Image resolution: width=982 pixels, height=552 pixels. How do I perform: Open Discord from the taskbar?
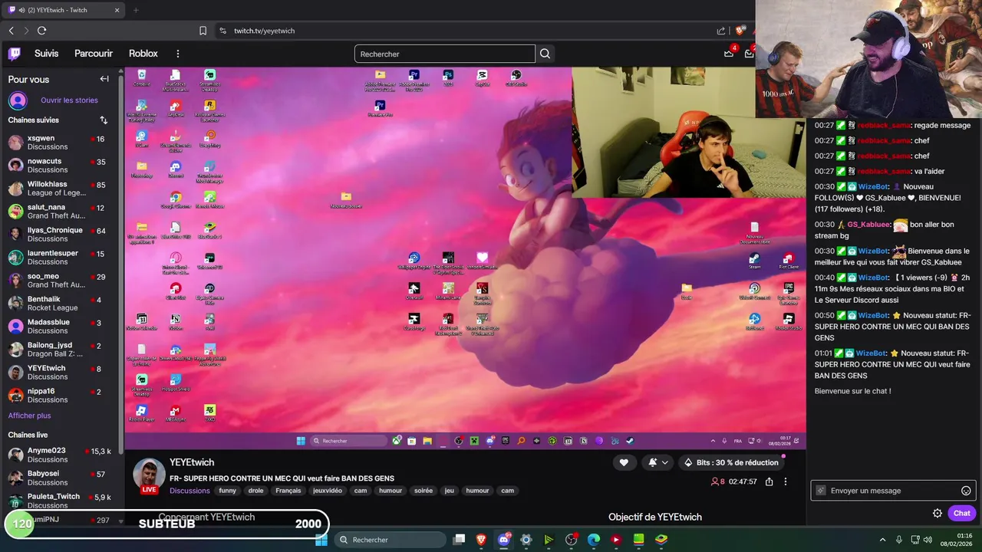tap(503, 540)
